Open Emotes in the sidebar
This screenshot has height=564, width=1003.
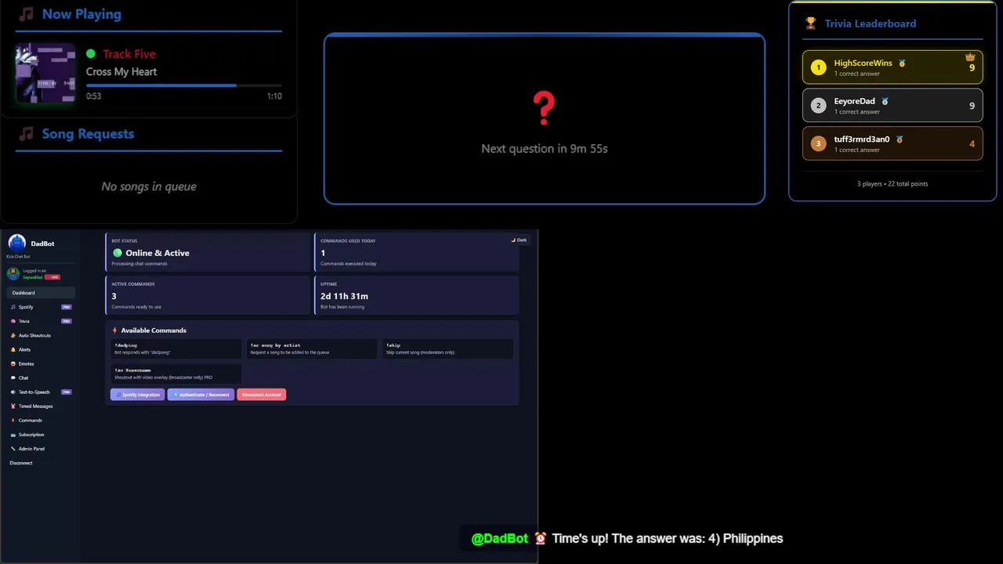click(x=41, y=363)
